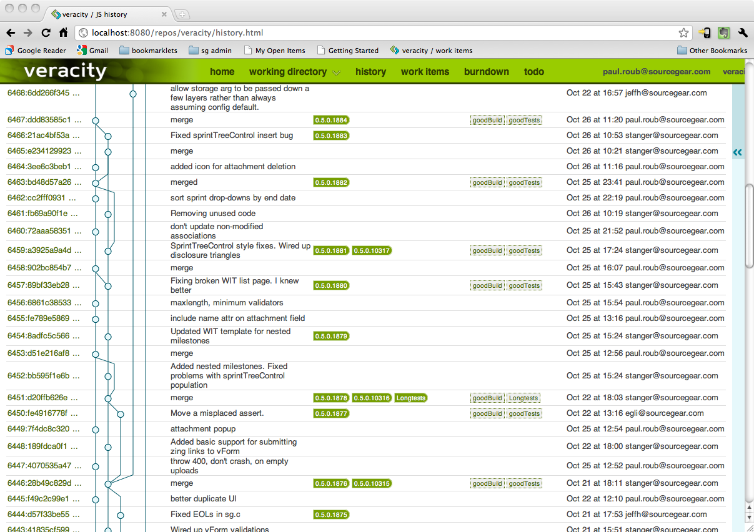Click version tag 0.5.0.1883

[x=331, y=135]
